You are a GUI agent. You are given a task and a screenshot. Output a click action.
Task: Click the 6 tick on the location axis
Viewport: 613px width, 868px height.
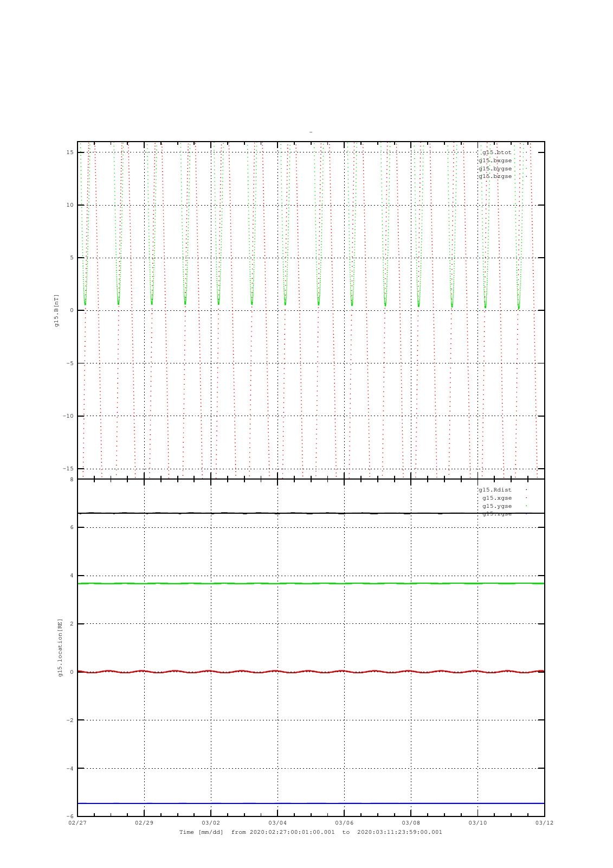(72, 527)
